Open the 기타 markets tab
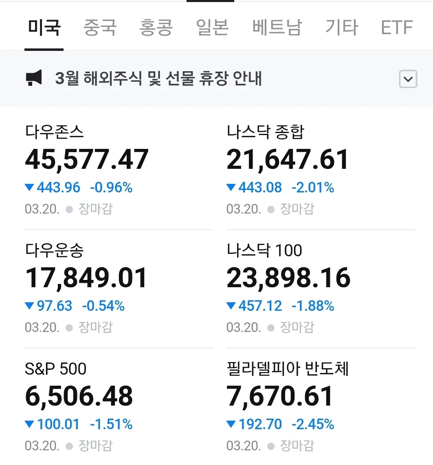Screen dimensions: 433x465 (x=341, y=28)
